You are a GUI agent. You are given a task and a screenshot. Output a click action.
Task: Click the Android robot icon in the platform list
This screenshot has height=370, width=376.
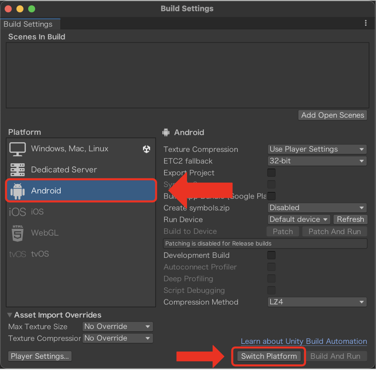pos(18,191)
